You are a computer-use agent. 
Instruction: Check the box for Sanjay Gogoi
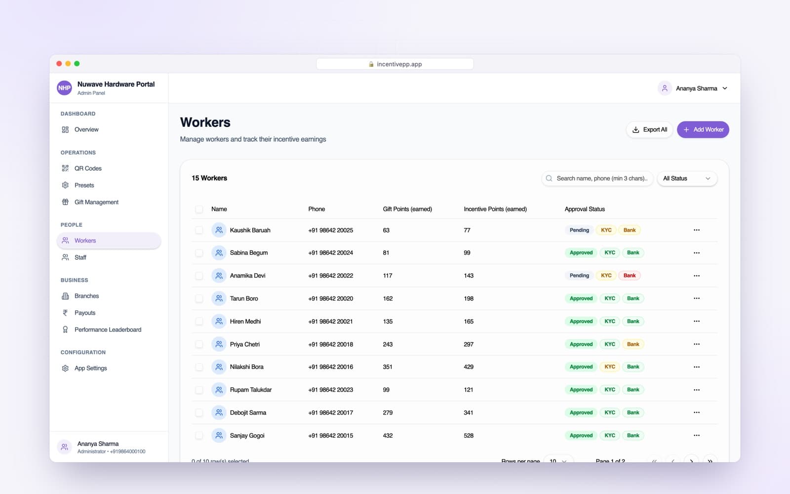click(199, 435)
